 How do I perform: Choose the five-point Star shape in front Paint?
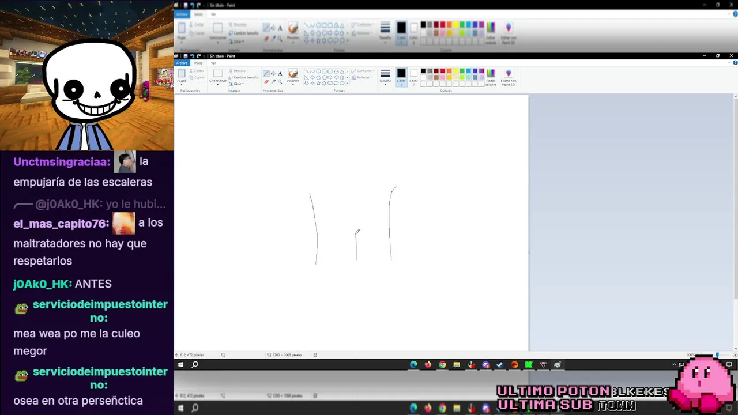pyautogui.click(x=318, y=83)
